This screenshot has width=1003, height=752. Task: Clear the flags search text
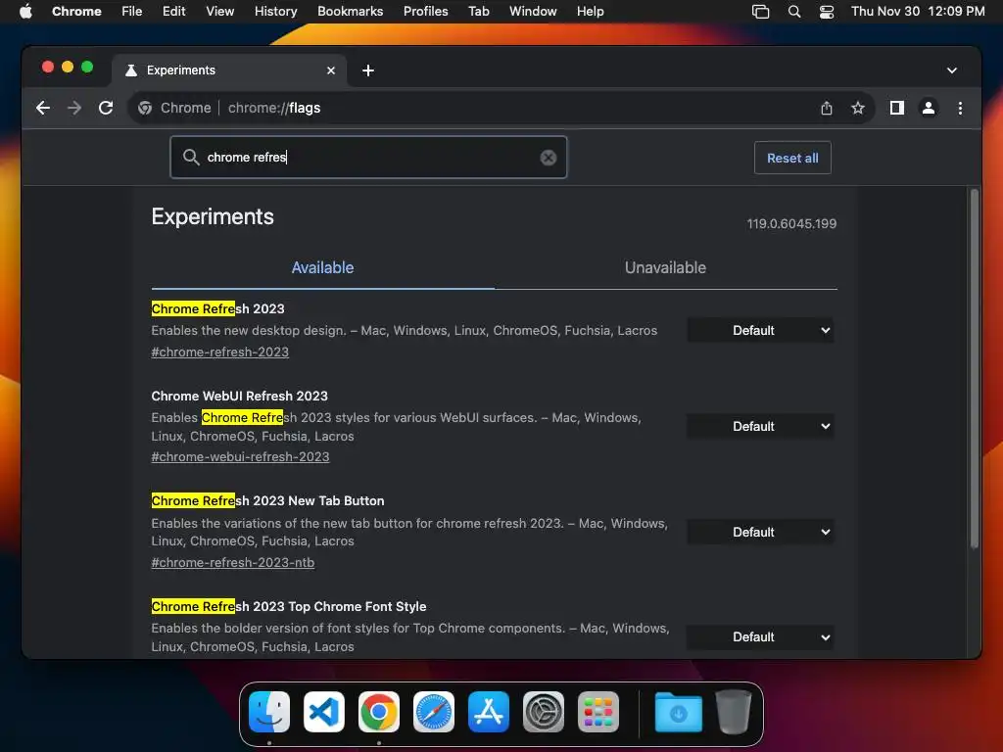[x=549, y=158]
